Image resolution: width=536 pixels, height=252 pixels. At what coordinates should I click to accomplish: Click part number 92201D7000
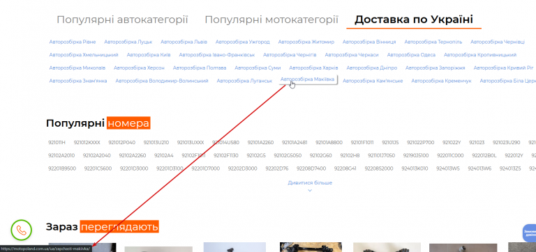point(205,168)
